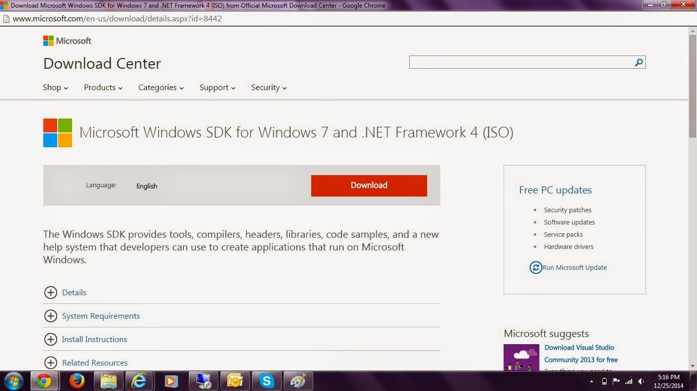Click the Windows logo beside the SDK title
697x391 pixels.
tap(58, 133)
